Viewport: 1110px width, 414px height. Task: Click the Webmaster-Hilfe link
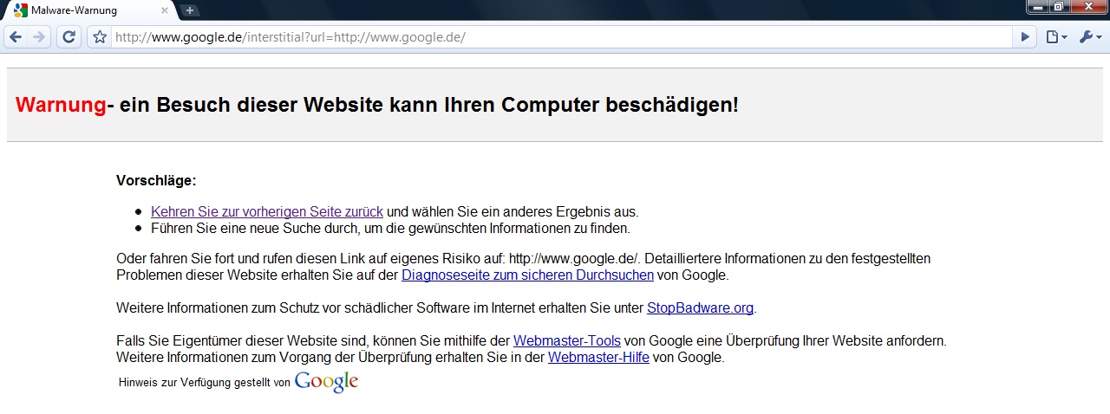[x=598, y=357]
